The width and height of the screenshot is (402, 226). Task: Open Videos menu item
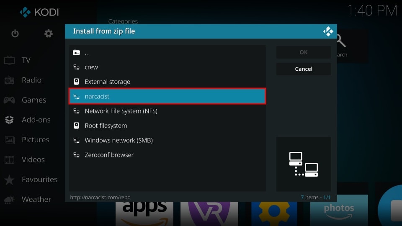coord(33,159)
